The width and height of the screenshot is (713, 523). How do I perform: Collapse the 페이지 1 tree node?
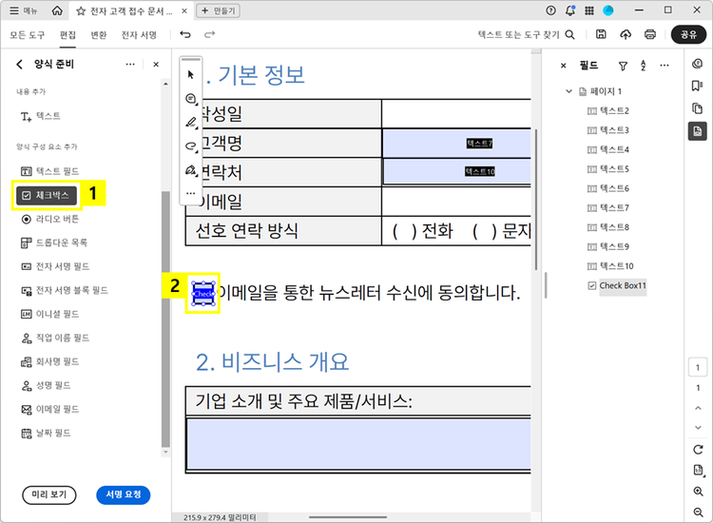coord(568,91)
